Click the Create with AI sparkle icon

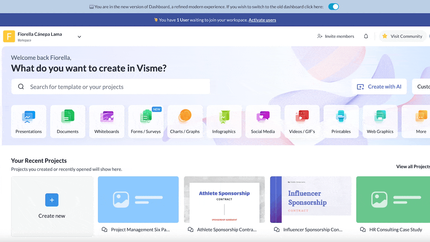coord(360,87)
